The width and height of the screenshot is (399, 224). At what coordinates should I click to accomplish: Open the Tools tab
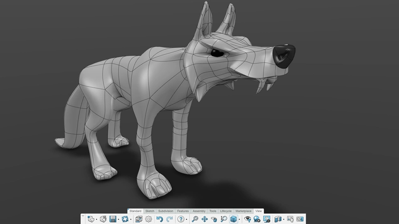(213, 211)
